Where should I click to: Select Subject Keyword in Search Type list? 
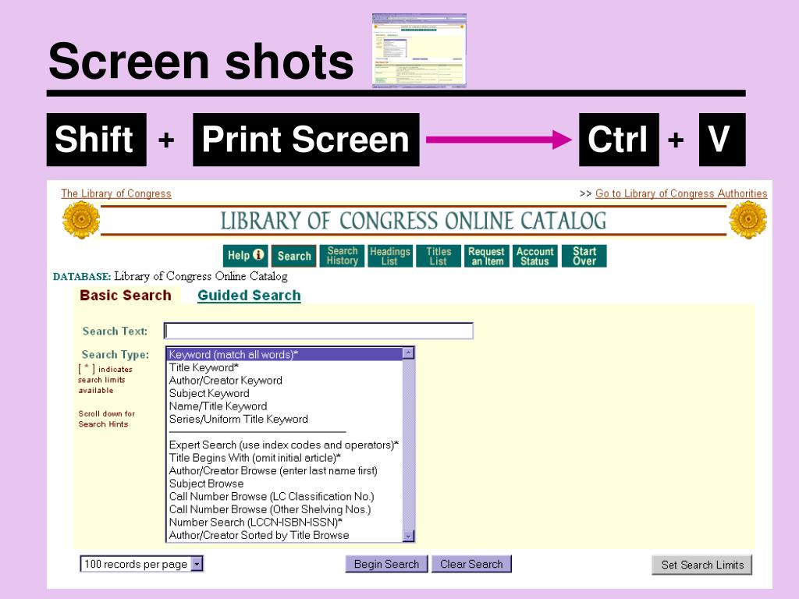209,393
